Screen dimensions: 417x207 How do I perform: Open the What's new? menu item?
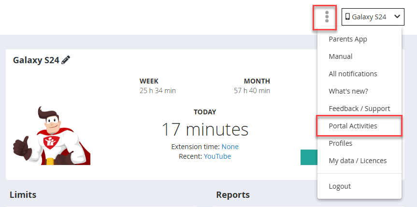click(348, 91)
